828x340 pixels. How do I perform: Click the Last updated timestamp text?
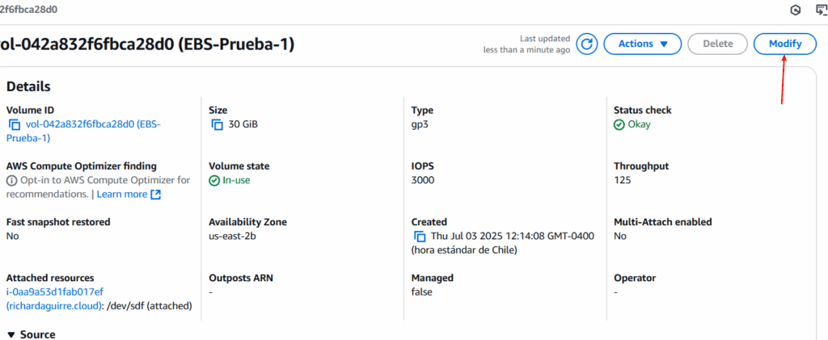pyautogui.click(x=526, y=44)
